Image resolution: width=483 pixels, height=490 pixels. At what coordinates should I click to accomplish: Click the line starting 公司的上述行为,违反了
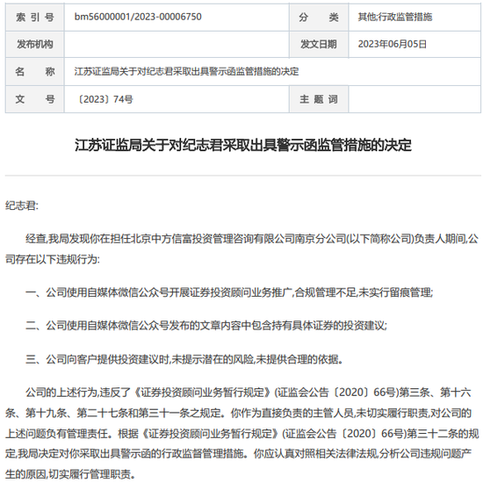tap(248, 393)
